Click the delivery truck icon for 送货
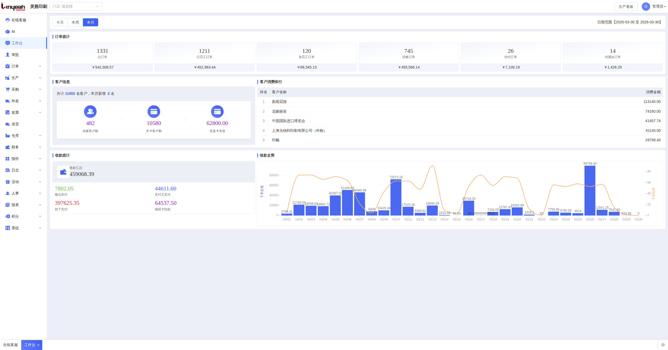 pos(8,124)
